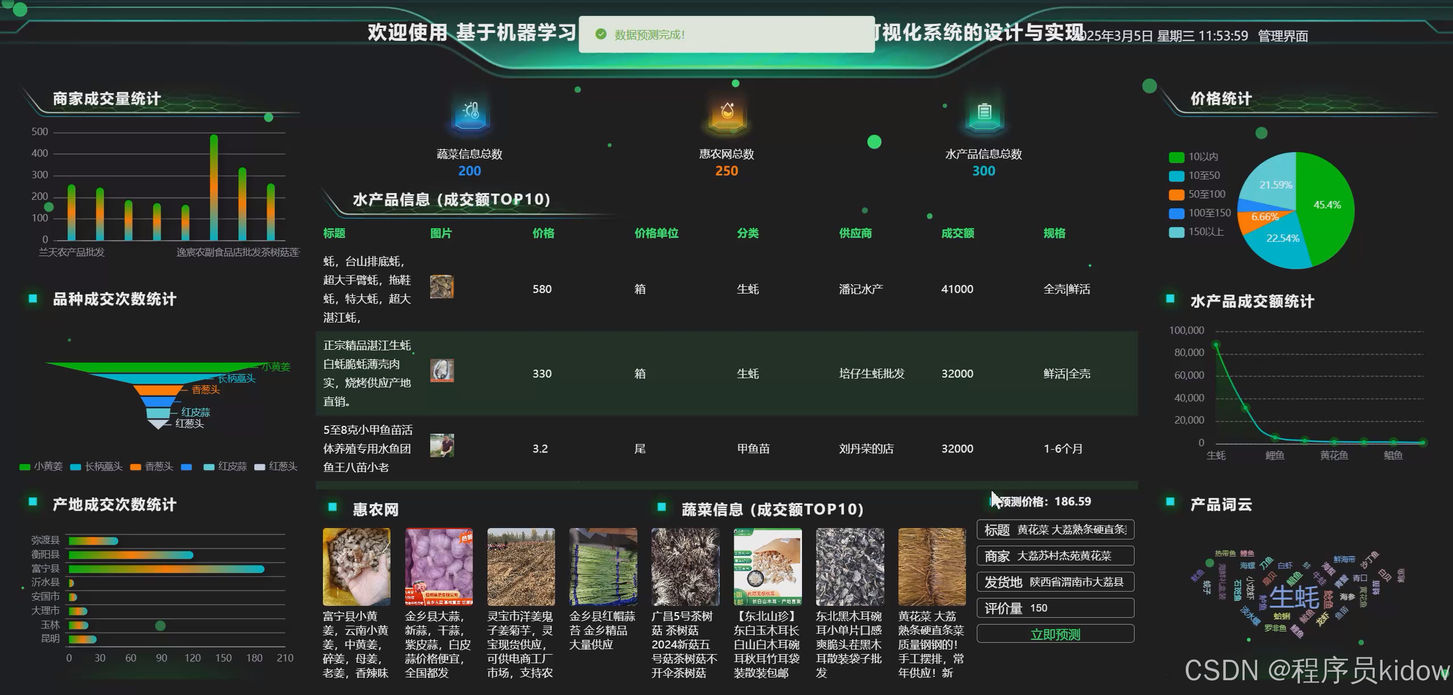The height and width of the screenshot is (695, 1453).
Task: Click the success check icon in notification
Action: pos(600,35)
